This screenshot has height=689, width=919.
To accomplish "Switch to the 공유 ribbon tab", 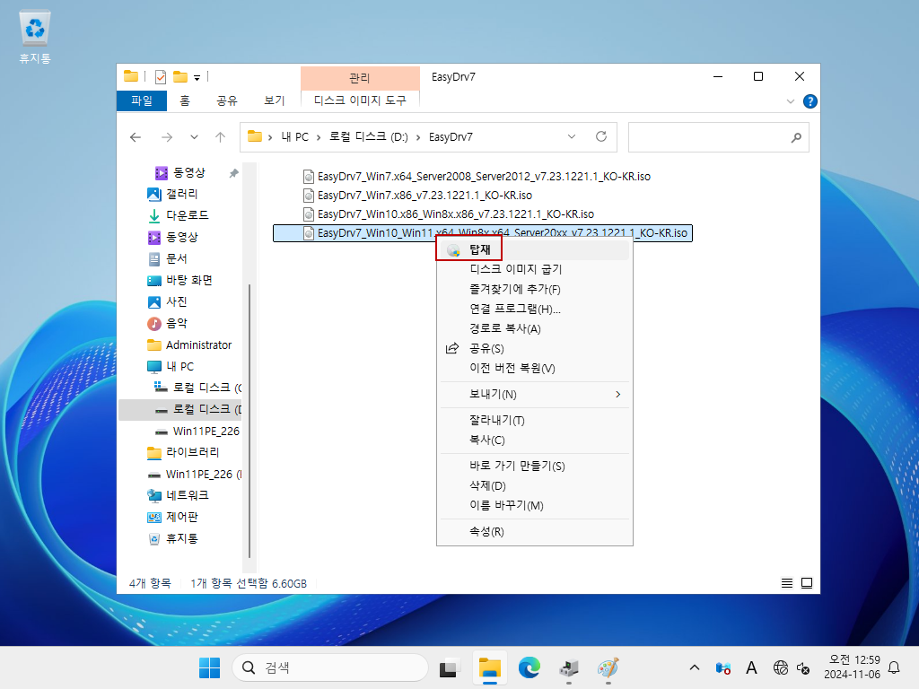I will pyautogui.click(x=227, y=100).
